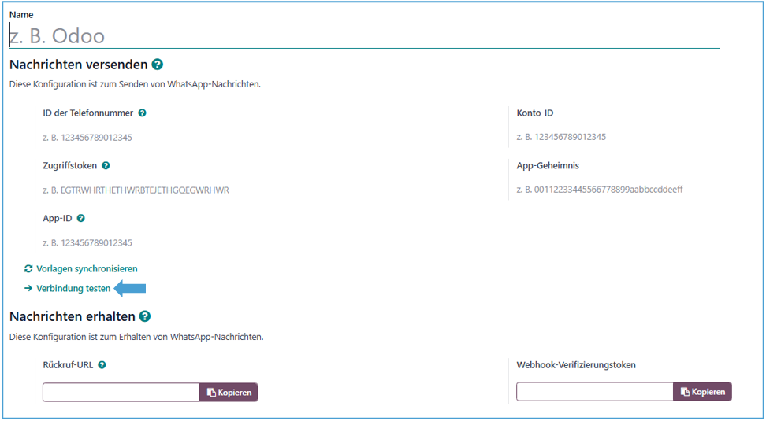
Task: Click the Webhook-Verifizierungstoken text box
Action: click(x=594, y=392)
